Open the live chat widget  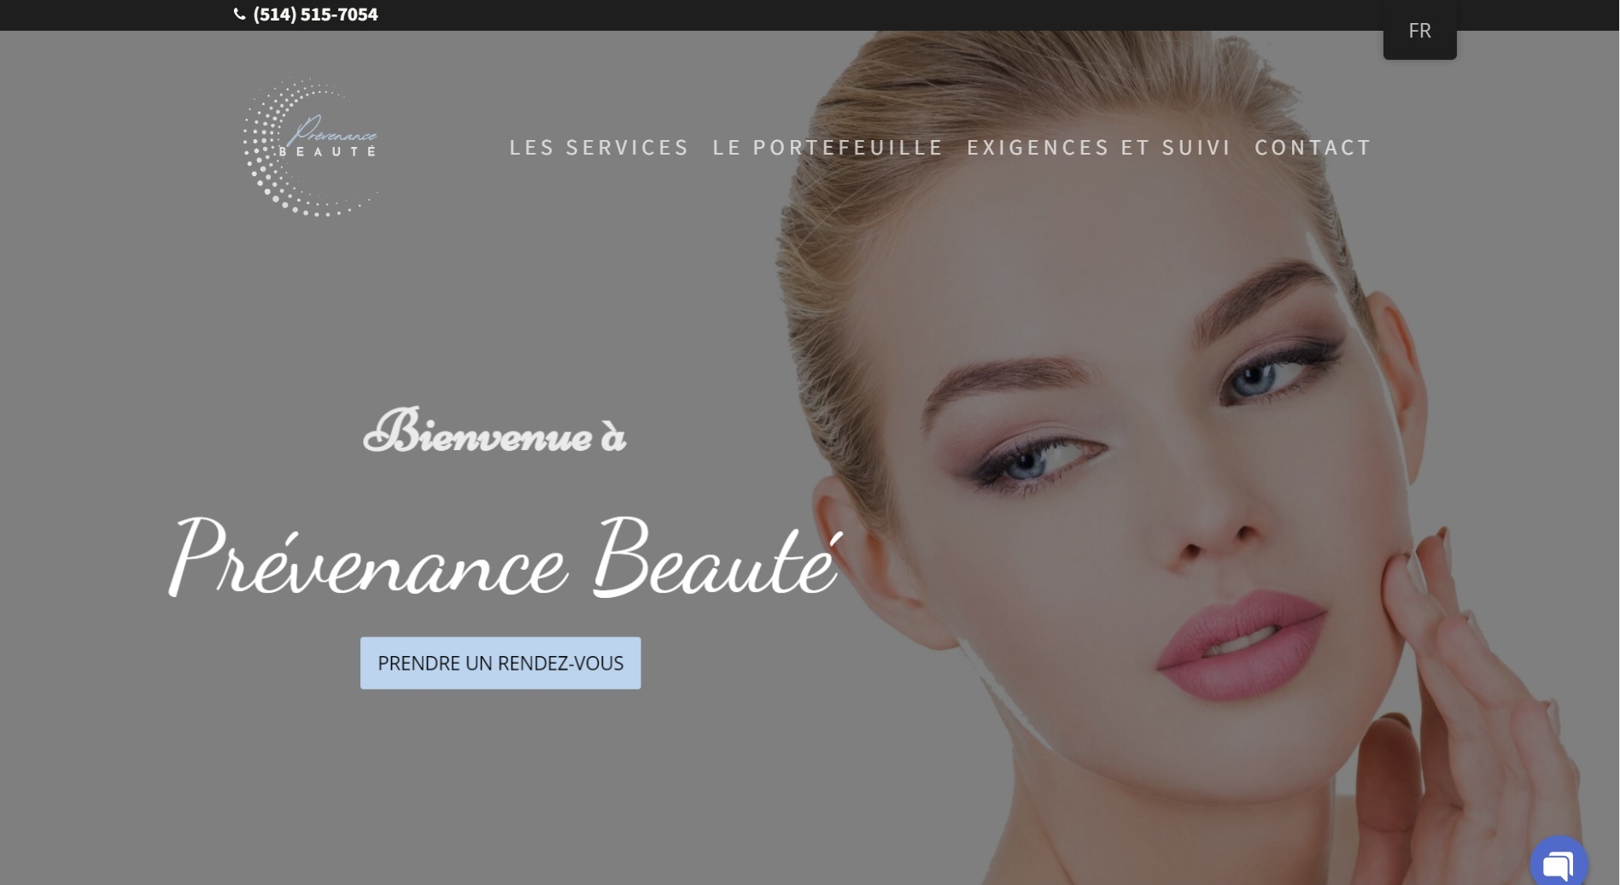(x=1558, y=863)
